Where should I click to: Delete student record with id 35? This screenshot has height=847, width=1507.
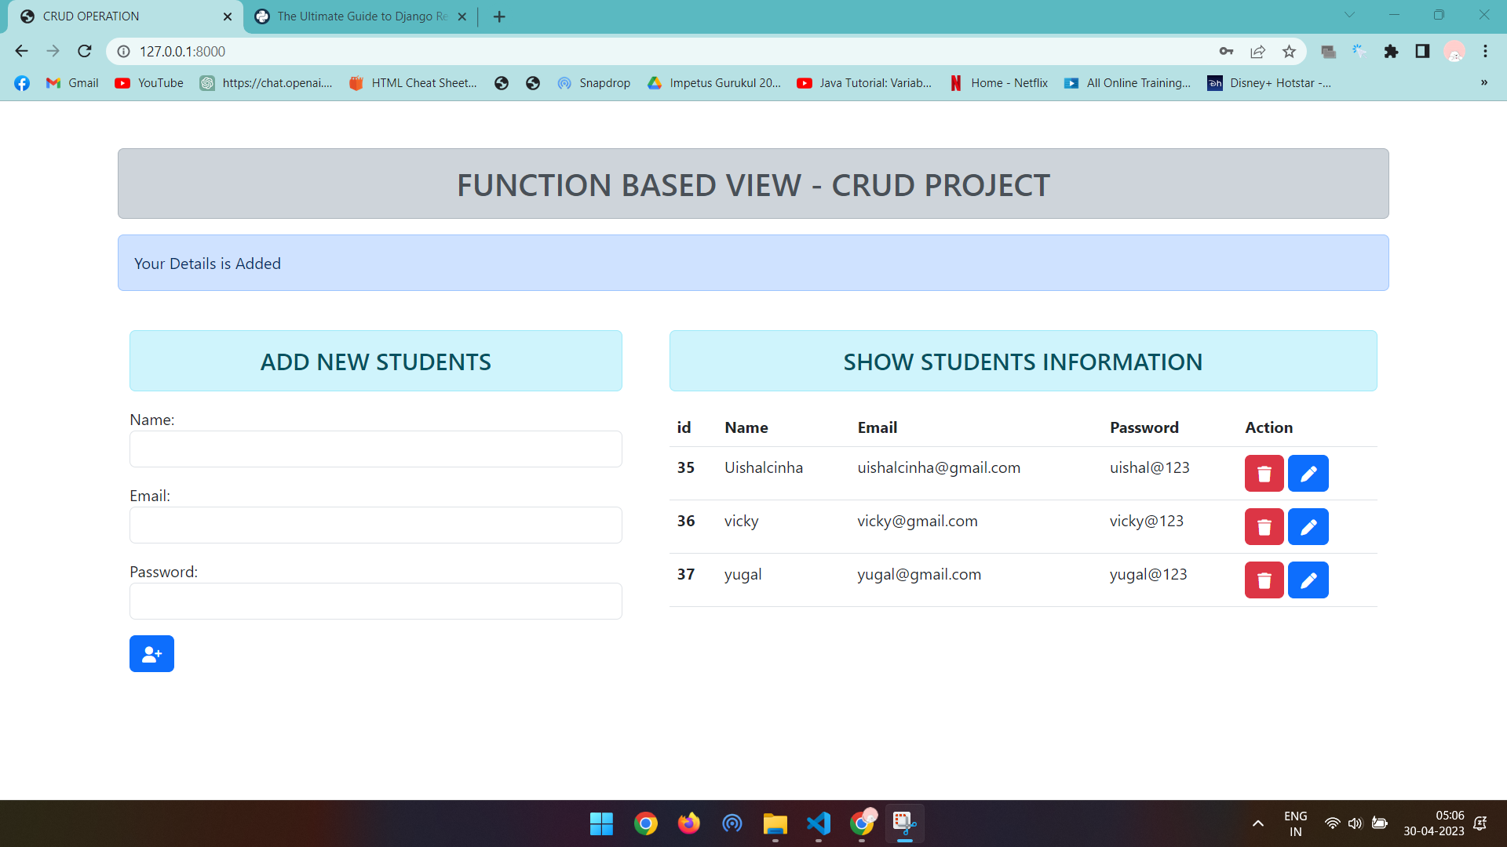1264,473
